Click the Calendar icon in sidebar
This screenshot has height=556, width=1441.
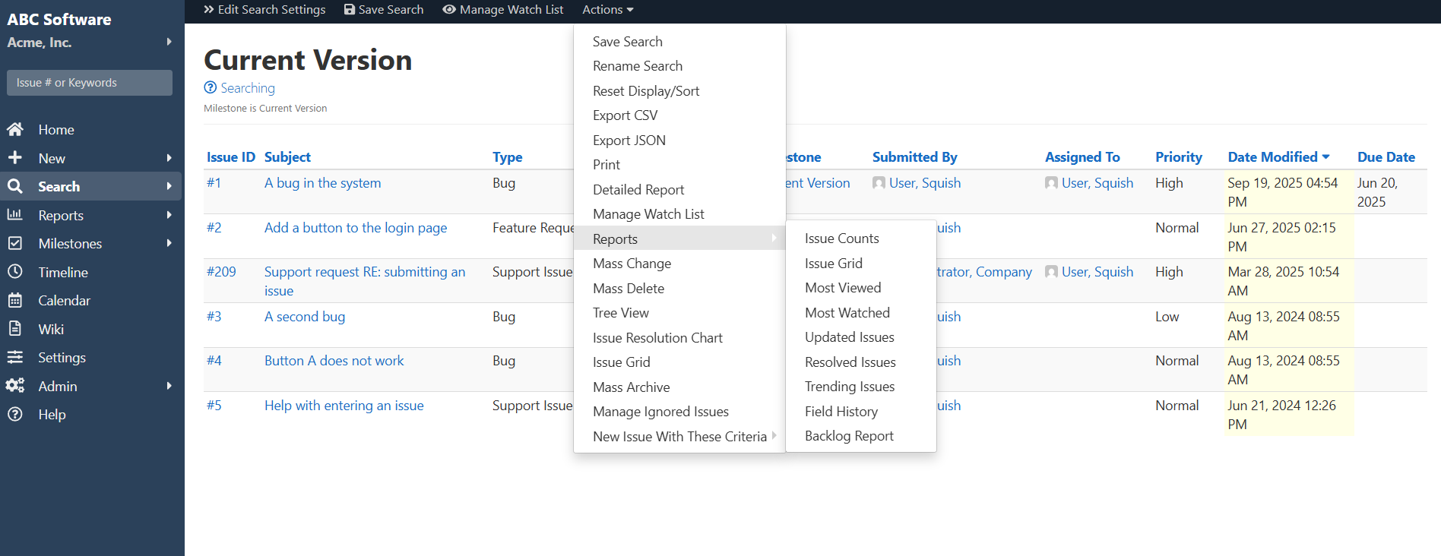click(14, 300)
